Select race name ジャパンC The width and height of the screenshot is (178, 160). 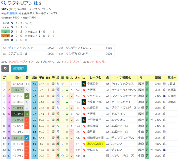(94, 96)
